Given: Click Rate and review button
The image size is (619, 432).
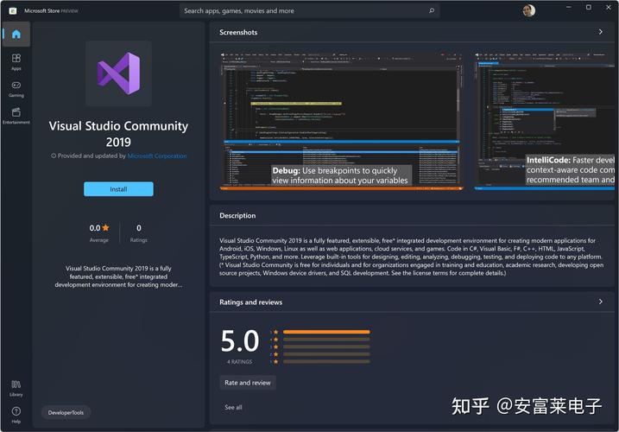Looking at the screenshot, I should [x=248, y=383].
